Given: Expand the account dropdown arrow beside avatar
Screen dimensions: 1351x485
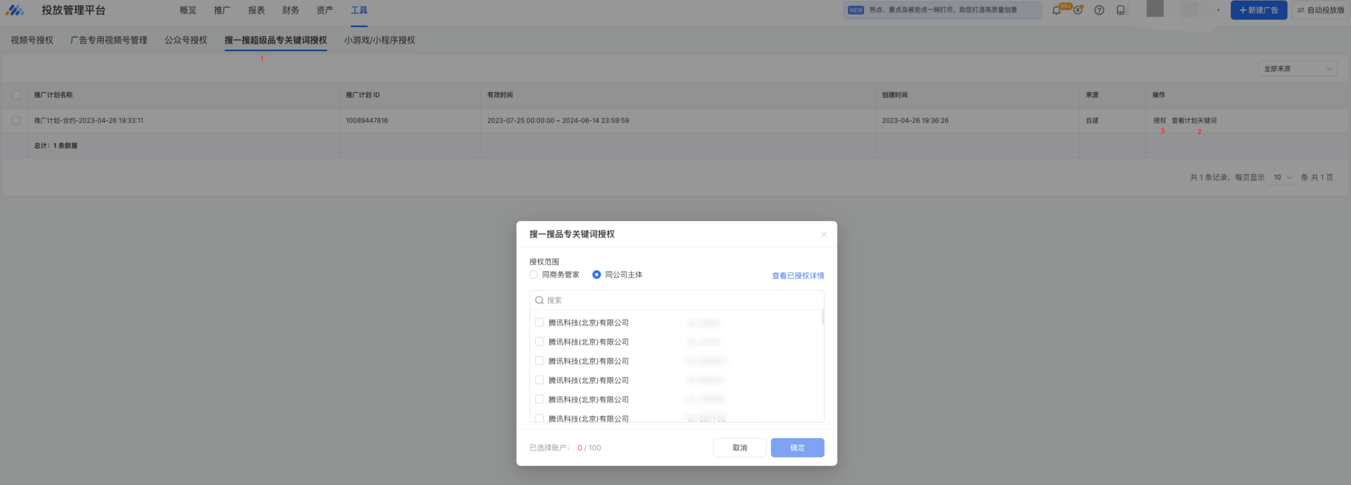Looking at the screenshot, I should (x=1218, y=10).
